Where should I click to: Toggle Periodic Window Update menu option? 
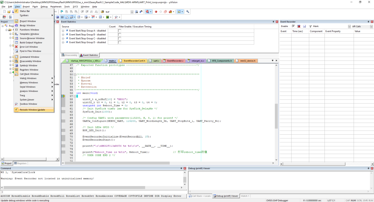(x=33, y=110)
